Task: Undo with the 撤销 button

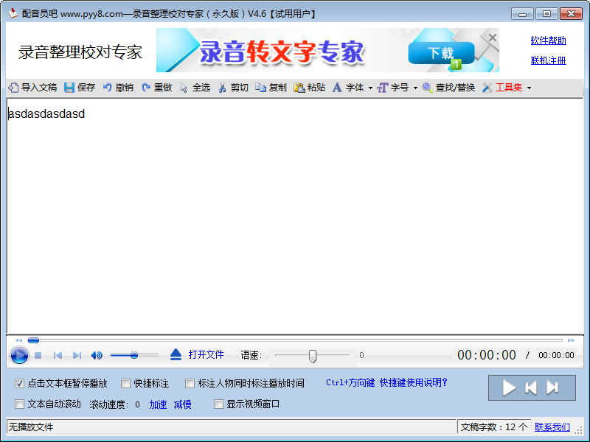Action: click(118, 88)
